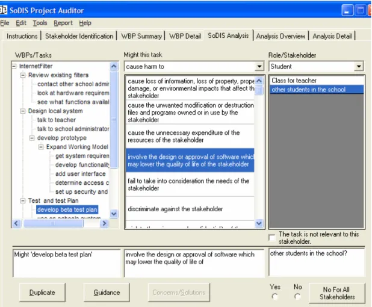
Task: Select 'look at hardware requirem' task
Action: pos(73,93)
